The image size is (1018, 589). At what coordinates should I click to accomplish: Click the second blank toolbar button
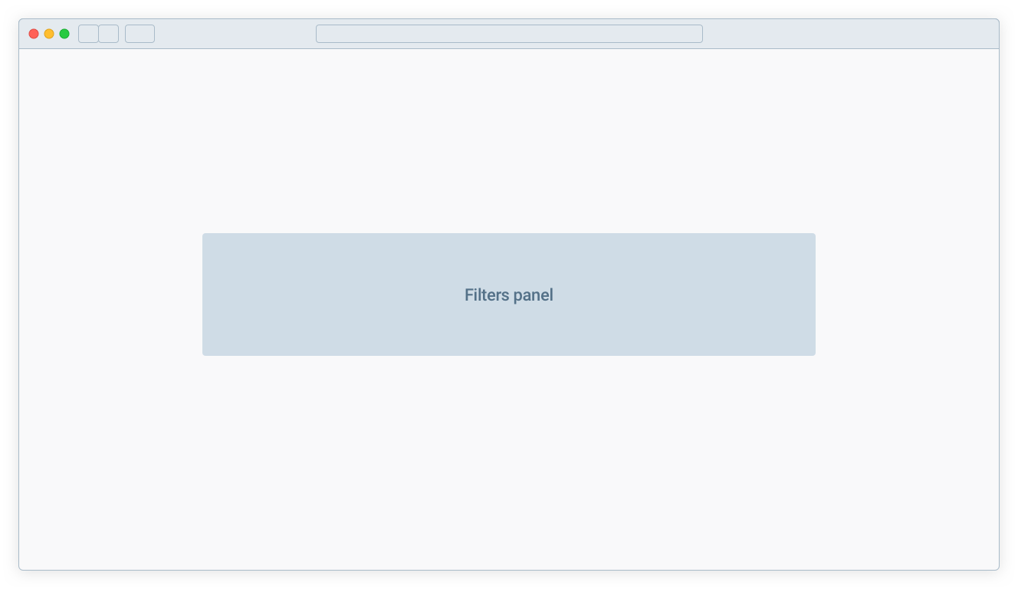click(x=109, y=34)
